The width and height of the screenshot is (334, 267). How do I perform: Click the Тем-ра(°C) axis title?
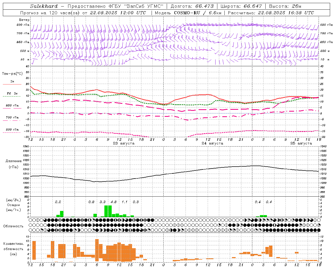point(12,74)
